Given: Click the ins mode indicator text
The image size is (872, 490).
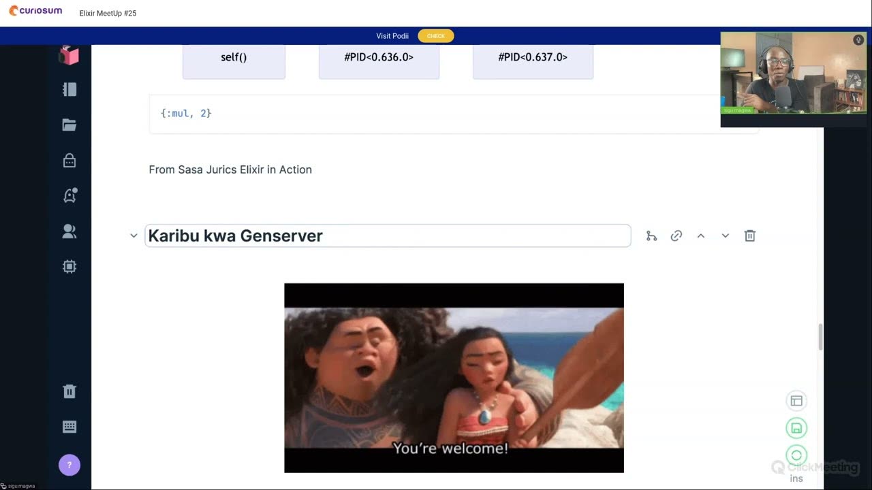Looking at the screenshot, I should click(796, 478).
